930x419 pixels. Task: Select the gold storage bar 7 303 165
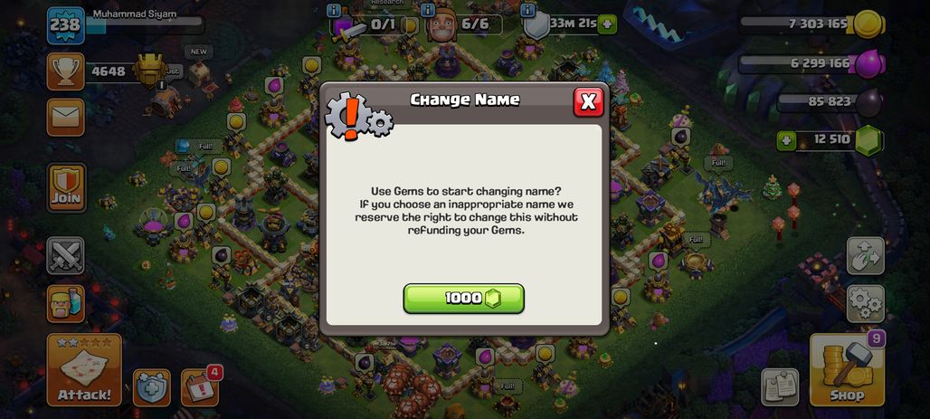(x=811, y=24)
